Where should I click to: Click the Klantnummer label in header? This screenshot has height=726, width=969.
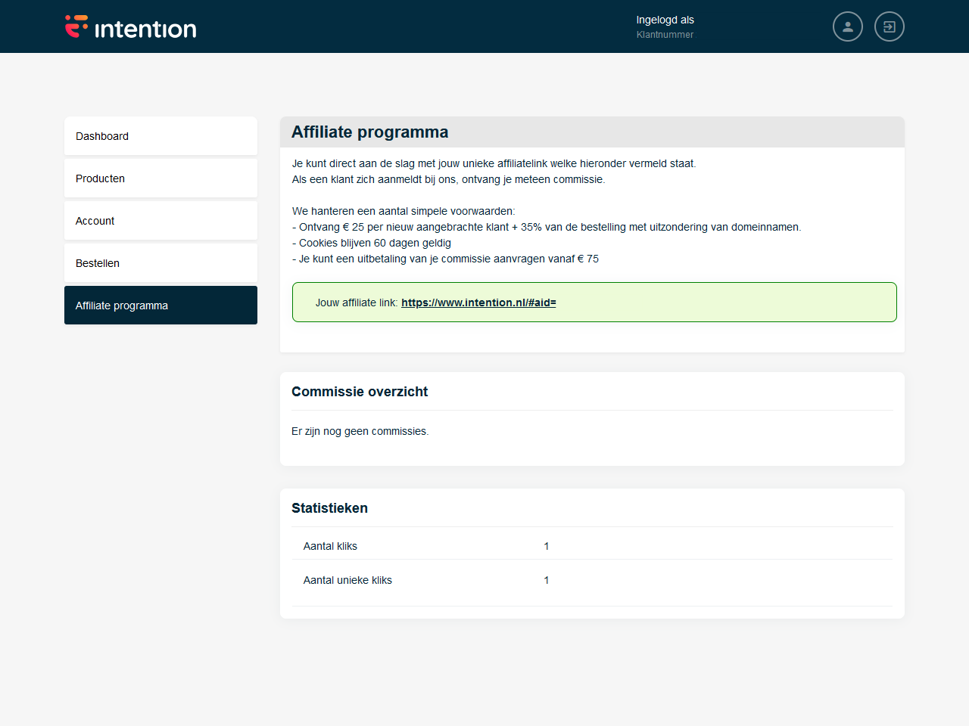pos(665,35)
